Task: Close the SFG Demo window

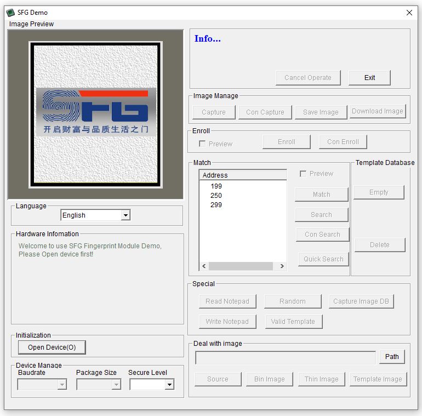Action: click(409, 12)
